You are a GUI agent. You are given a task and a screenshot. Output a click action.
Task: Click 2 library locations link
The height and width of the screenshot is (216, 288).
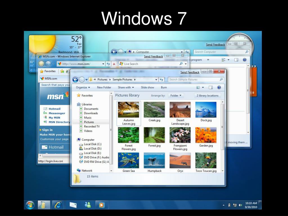click(207, 96)
